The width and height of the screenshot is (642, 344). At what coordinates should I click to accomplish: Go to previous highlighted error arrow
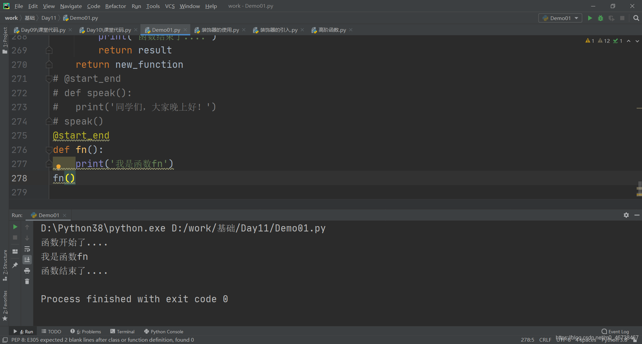[x=629, y=41]
